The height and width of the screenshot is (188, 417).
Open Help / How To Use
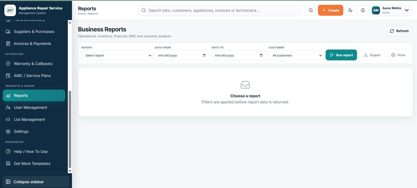coord(34,152)
